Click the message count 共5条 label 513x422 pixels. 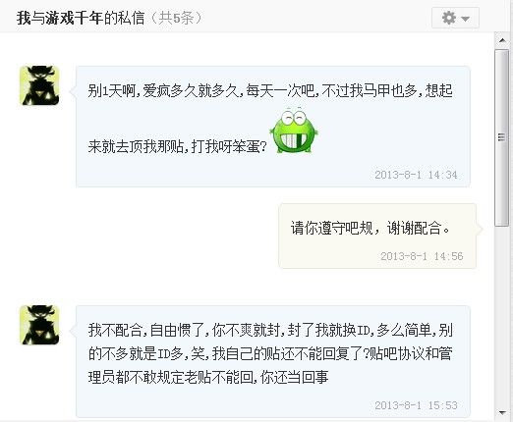(176, 18)
